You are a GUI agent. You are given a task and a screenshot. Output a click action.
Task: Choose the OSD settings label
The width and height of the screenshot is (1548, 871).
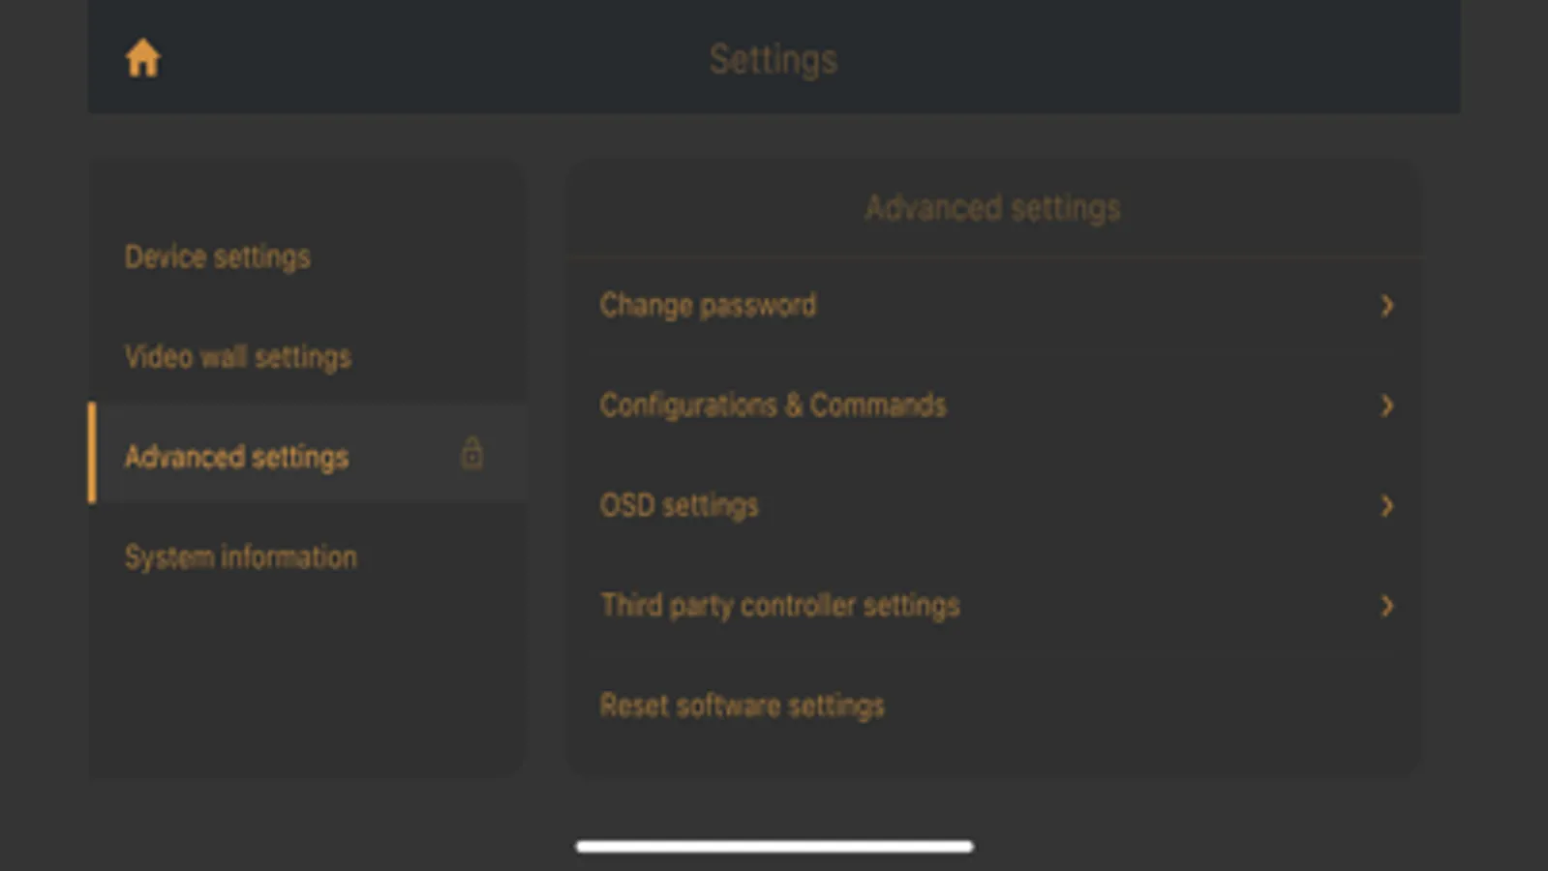point(679,505)
